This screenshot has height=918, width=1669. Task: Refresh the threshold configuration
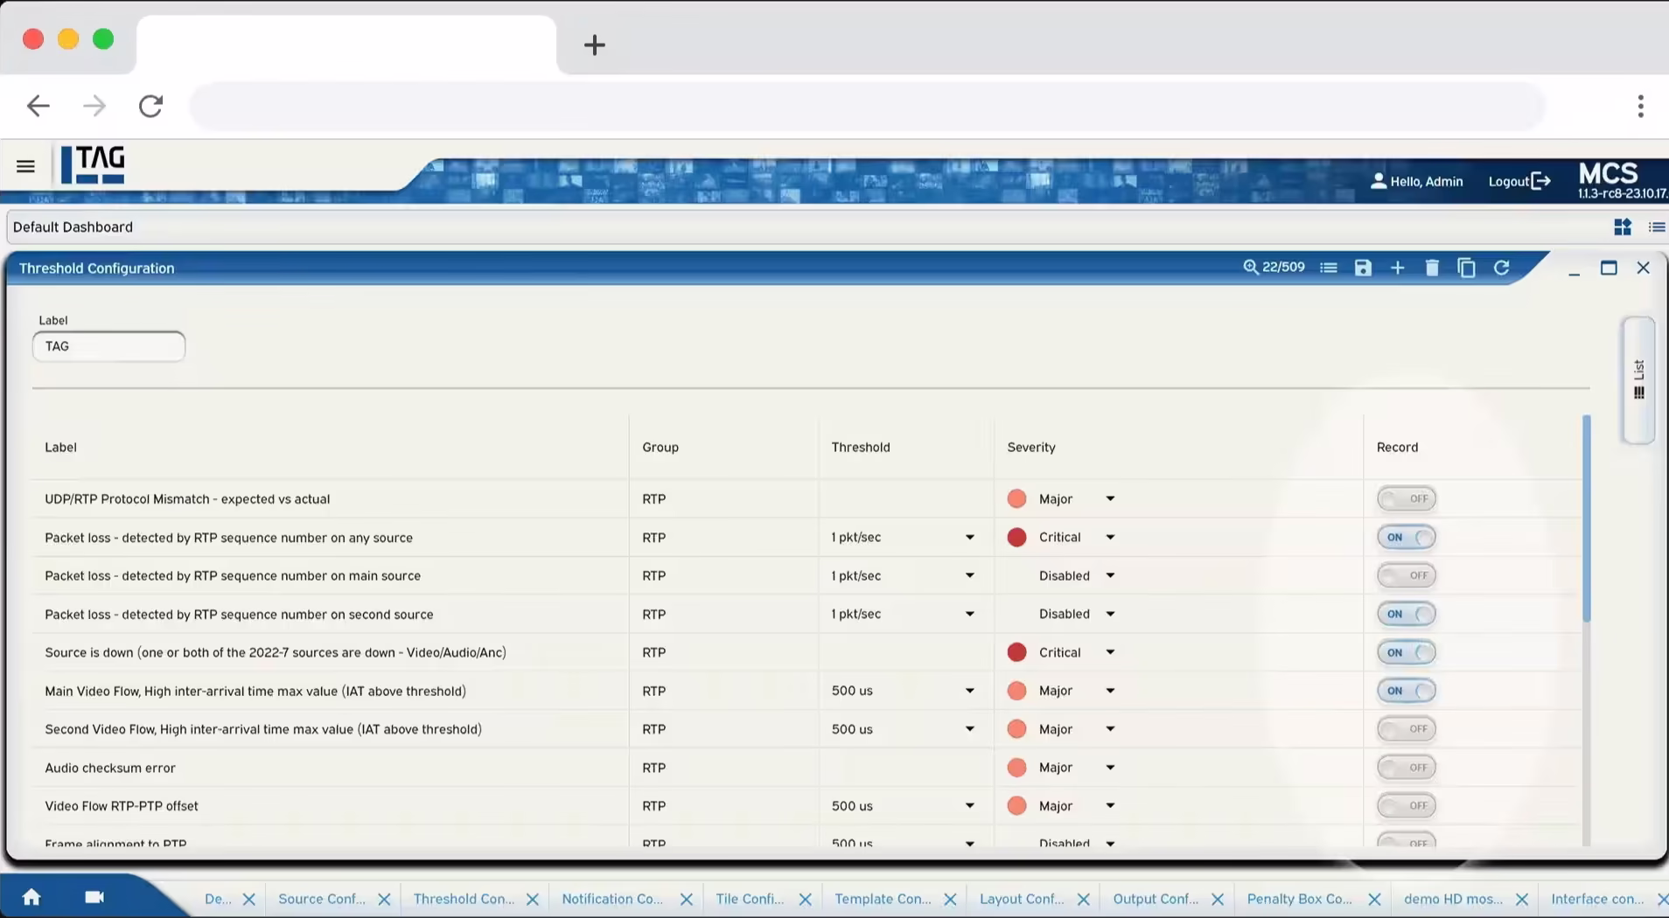tap(1502, 268)
